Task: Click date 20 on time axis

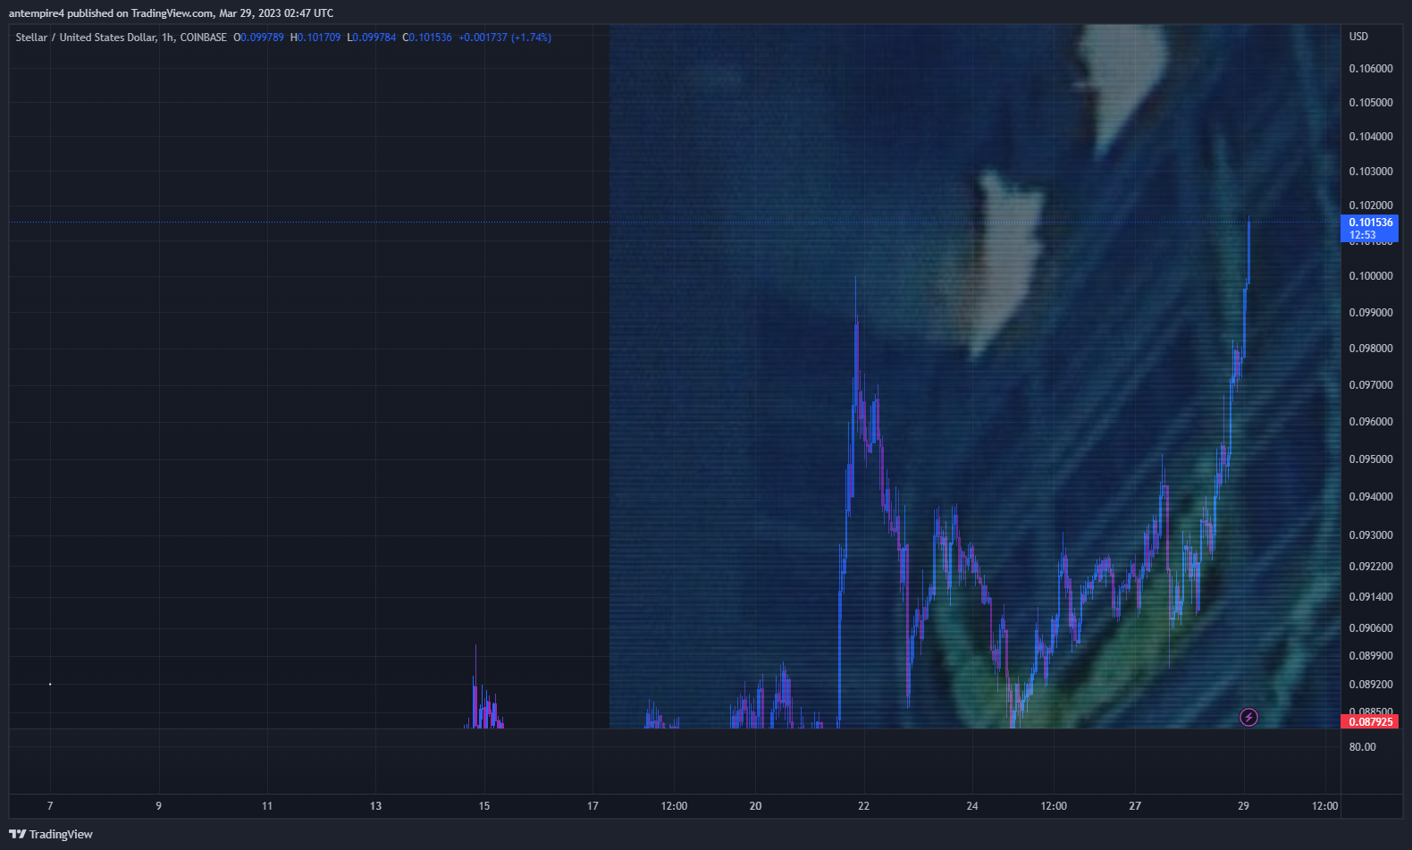Action: coord(755,806)
